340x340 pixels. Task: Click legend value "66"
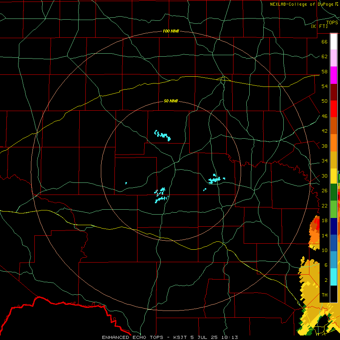[325, 42]
